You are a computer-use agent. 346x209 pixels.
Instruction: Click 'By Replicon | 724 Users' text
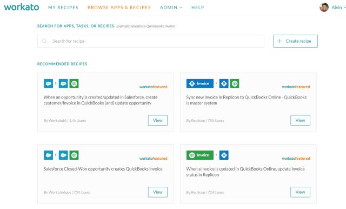coord(205,192)
